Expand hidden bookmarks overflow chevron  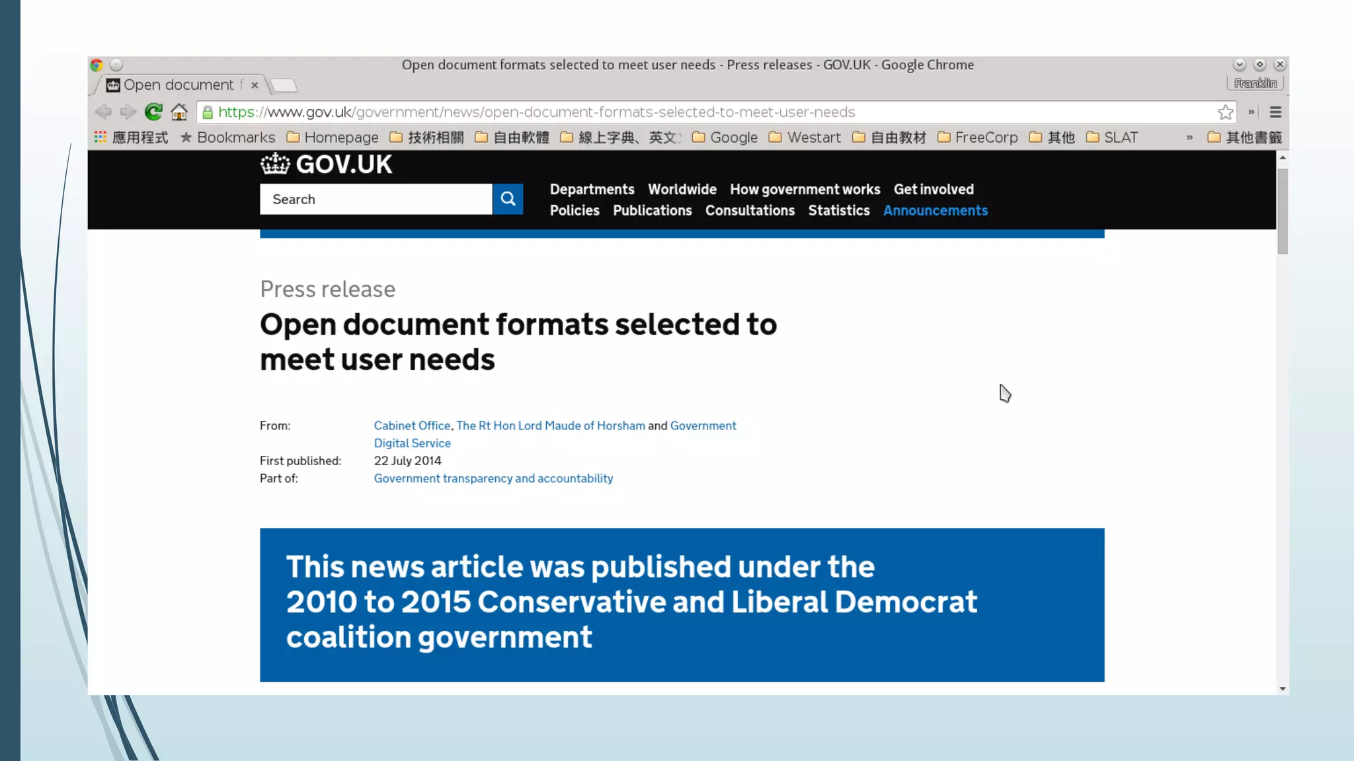(1189, 137)
